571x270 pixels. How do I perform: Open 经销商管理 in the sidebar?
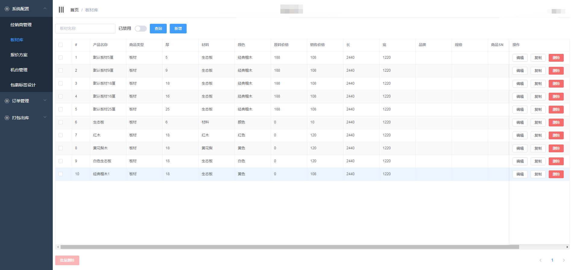pos(21,25)
